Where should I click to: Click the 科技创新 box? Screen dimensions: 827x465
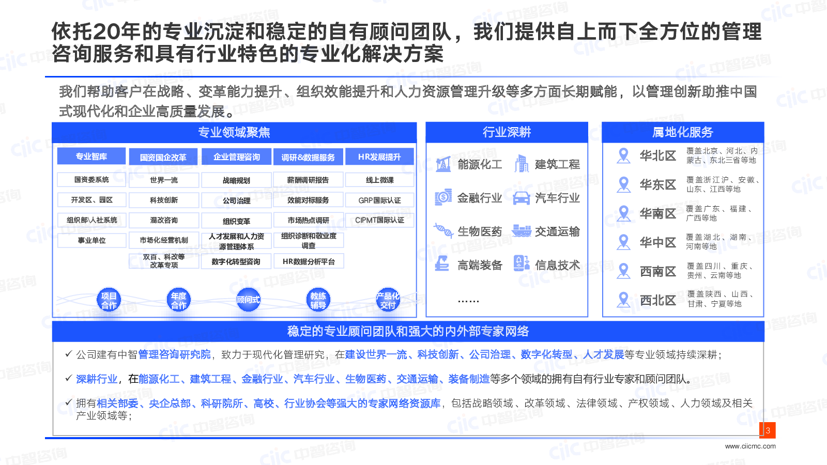tap(164, 200)
